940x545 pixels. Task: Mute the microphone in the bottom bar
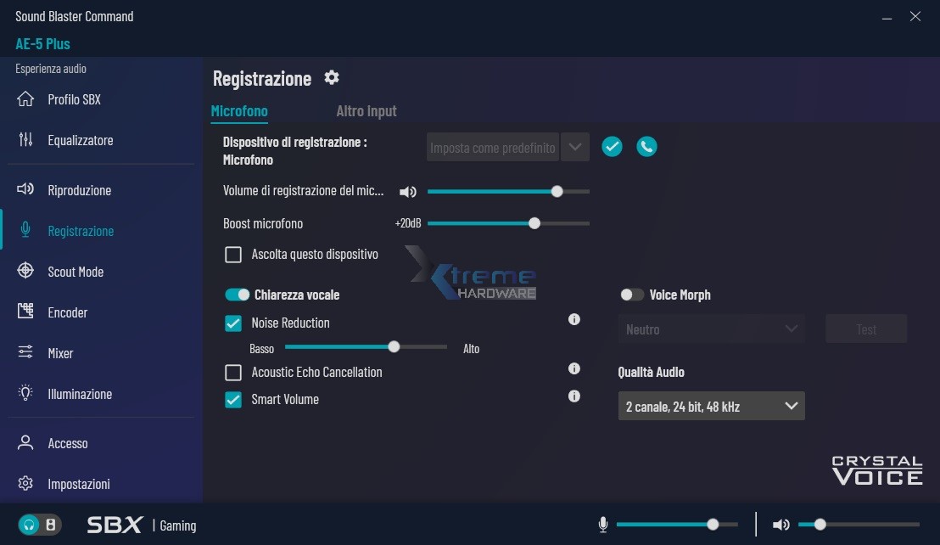pyautogui.click(x=603, y=525)
